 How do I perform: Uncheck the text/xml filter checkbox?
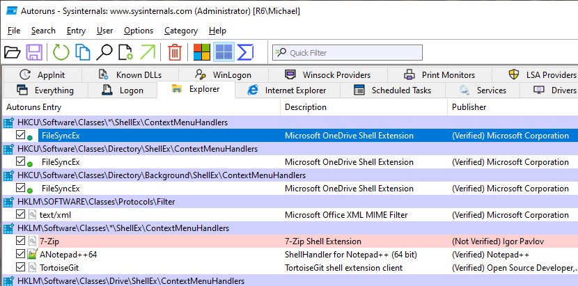(x=21, y=215)
